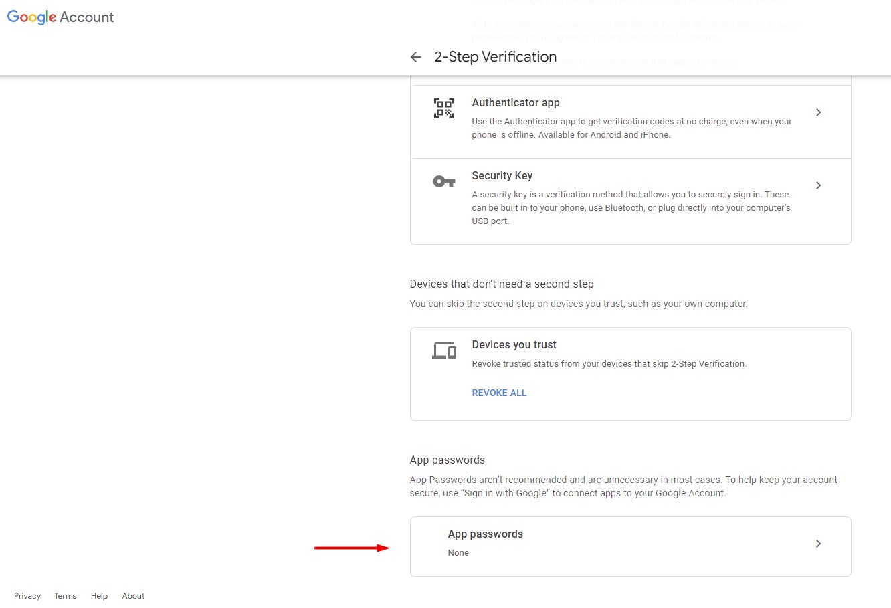Click the Devices you trust title

[514, 344]
